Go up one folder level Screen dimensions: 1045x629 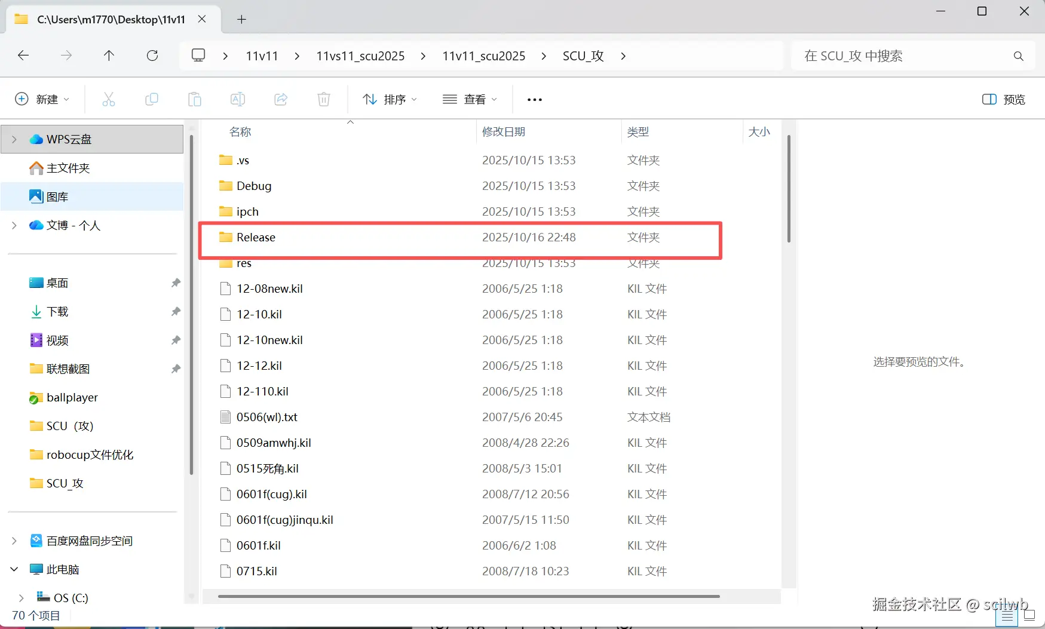coord(109,56)
